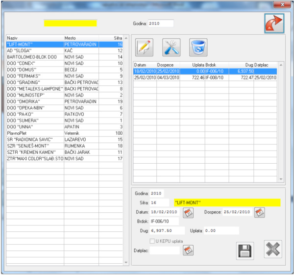Click the recycle bin delete icon
Image resolution: width=294 pixels, height=275 pixels.
(198, 48)
